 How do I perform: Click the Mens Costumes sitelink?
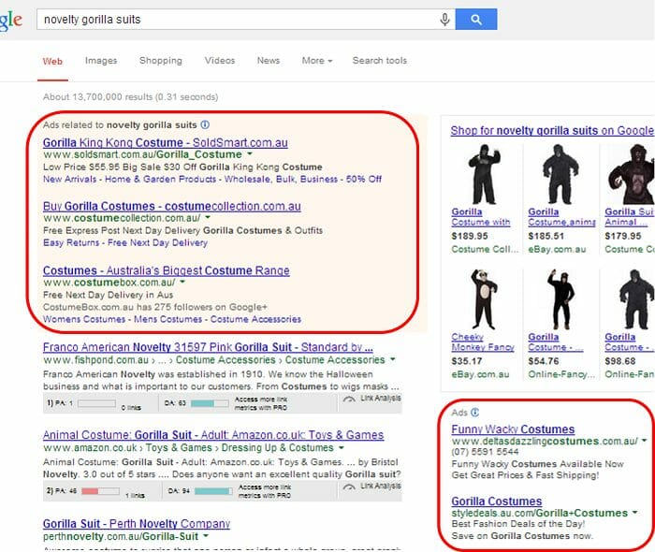click(167, 319)
